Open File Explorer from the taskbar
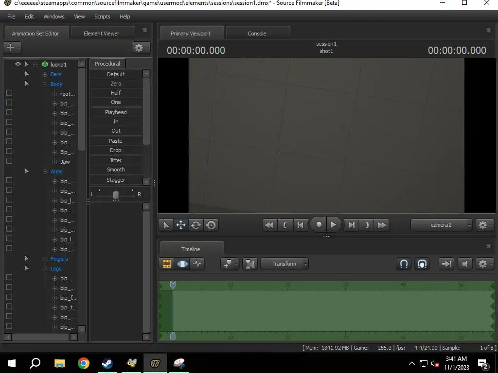Image resolution: width=498 pixels, height=373 pixels. coord(59,363)
